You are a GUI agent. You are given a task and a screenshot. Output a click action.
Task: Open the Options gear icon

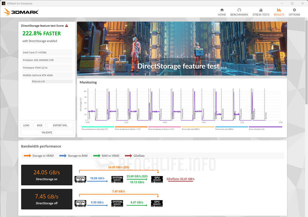pyautogui.click(x=294, y=10)
